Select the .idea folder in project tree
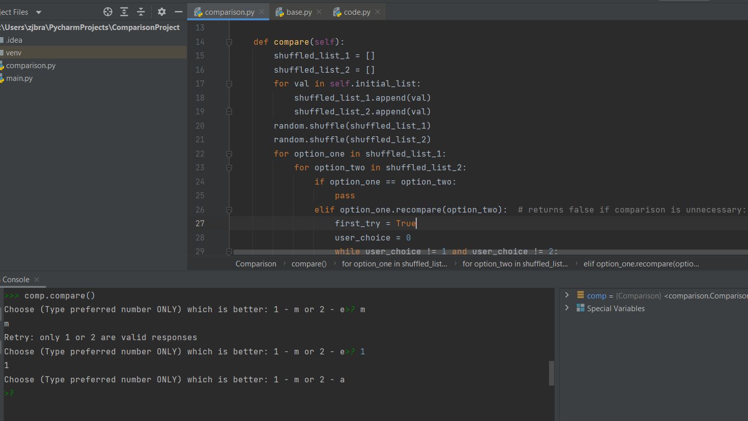 point(93,40)
